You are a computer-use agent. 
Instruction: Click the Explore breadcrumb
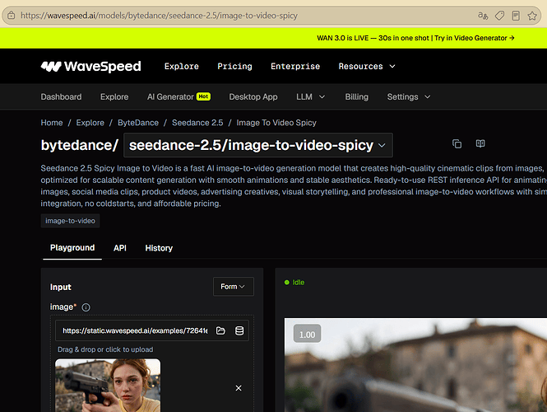click(90, 123)
